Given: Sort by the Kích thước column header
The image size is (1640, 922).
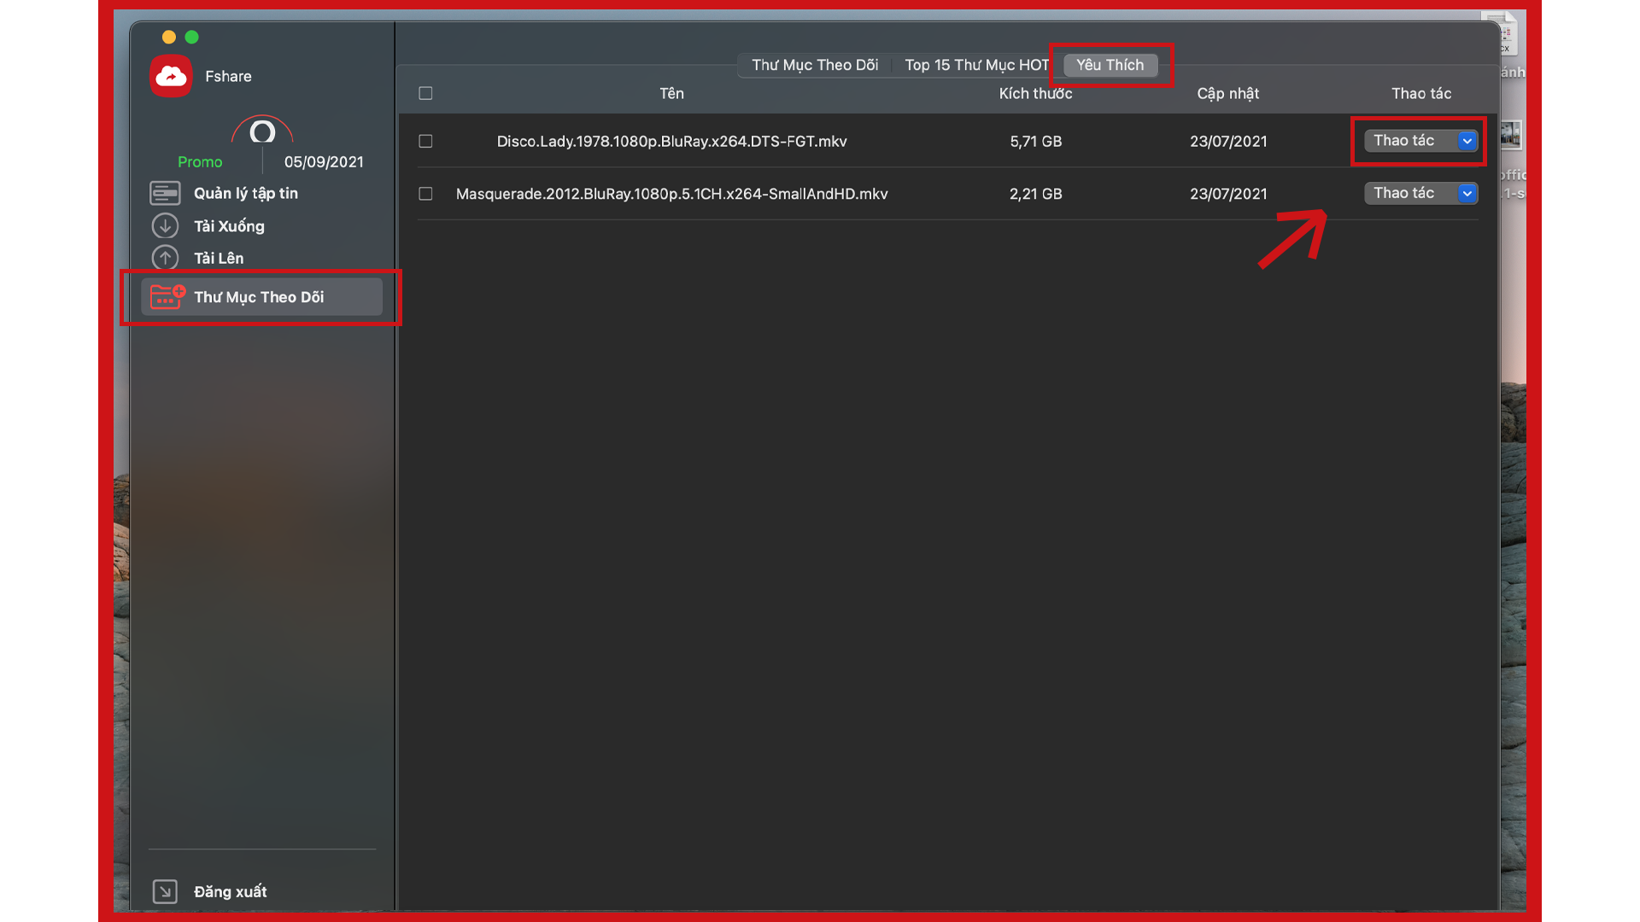Looking at the screenshot, I should point(1035,93).
